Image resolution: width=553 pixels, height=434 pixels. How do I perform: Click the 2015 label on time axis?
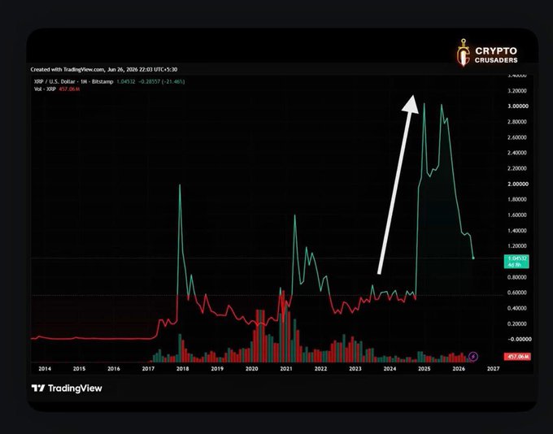point(79,369)
